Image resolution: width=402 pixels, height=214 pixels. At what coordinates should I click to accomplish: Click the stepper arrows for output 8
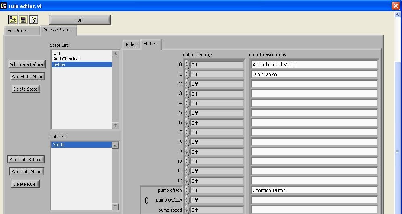click(187, 142)
